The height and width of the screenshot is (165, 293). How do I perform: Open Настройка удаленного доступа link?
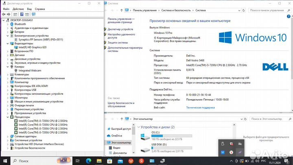point(121,36)
